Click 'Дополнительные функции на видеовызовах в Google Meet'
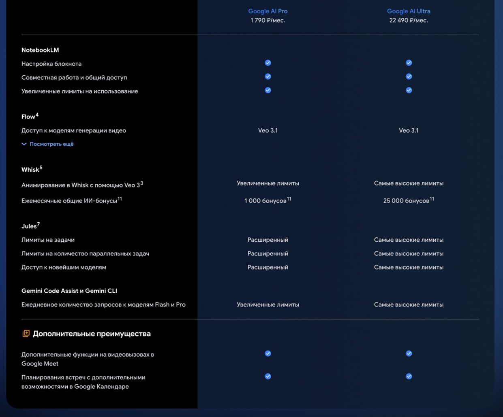 click(88, 359)
